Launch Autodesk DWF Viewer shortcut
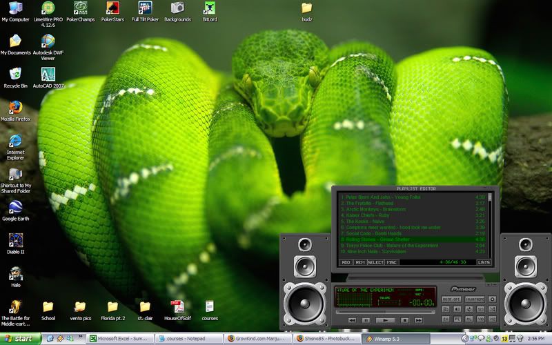552x345 pixels. 48,47
